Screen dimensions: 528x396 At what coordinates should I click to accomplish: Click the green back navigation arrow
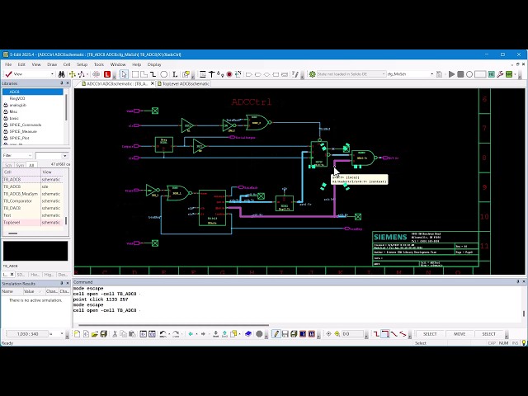pyautogui.click(x=191, y=333)
